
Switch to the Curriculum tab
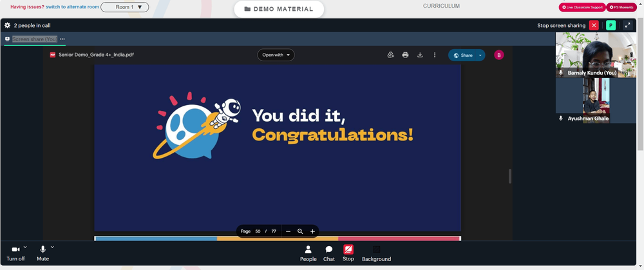point(442,6)
